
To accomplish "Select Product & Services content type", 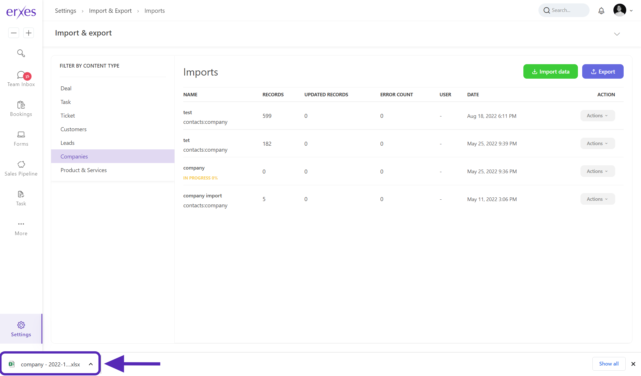I will [x=84, y=170].
